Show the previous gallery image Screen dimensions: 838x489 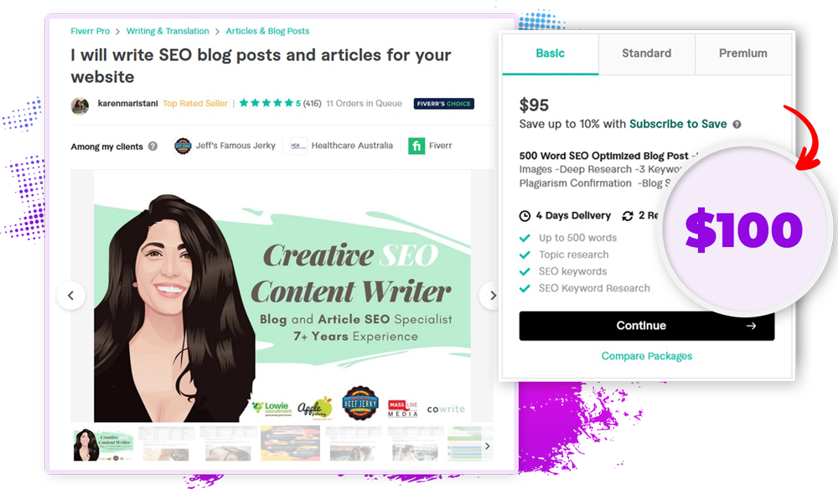click(70, 296)
